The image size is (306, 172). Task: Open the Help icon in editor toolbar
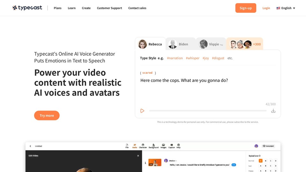178,146
